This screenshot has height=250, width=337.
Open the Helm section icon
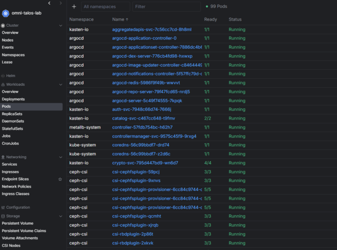[x=3, y=76]
